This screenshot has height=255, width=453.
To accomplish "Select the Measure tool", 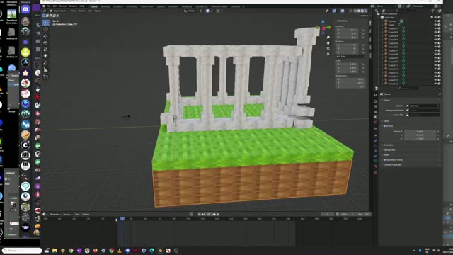I will tap(45, 69).
